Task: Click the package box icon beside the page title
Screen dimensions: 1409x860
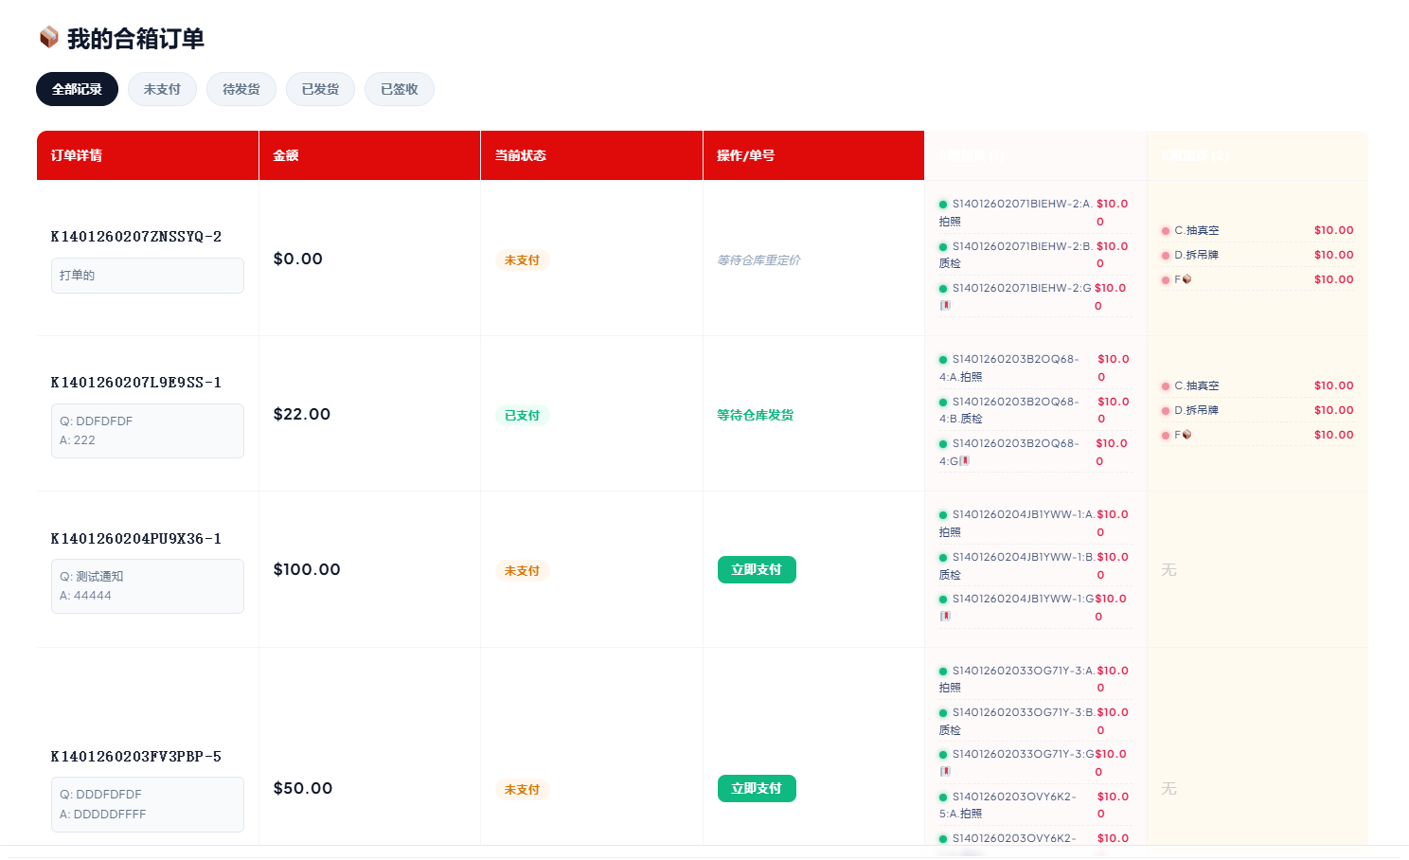Action: [48, 38]
